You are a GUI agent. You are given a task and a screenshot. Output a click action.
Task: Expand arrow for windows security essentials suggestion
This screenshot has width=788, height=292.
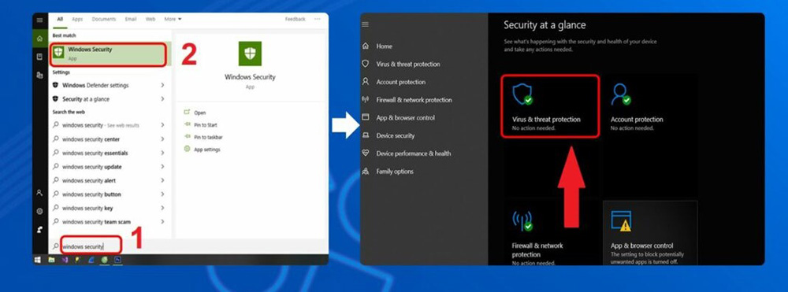click(162, 153)
